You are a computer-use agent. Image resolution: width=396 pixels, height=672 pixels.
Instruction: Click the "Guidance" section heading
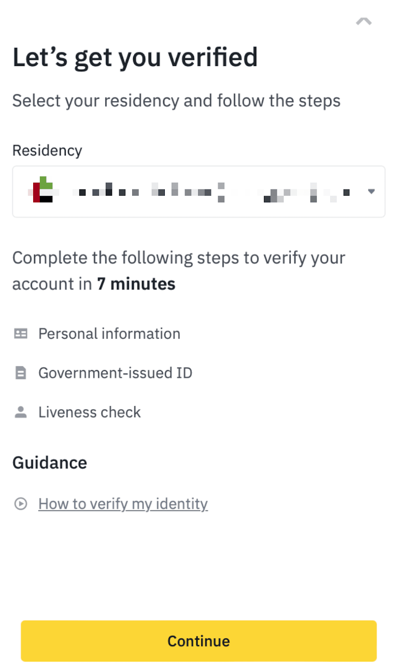(49, 462)
